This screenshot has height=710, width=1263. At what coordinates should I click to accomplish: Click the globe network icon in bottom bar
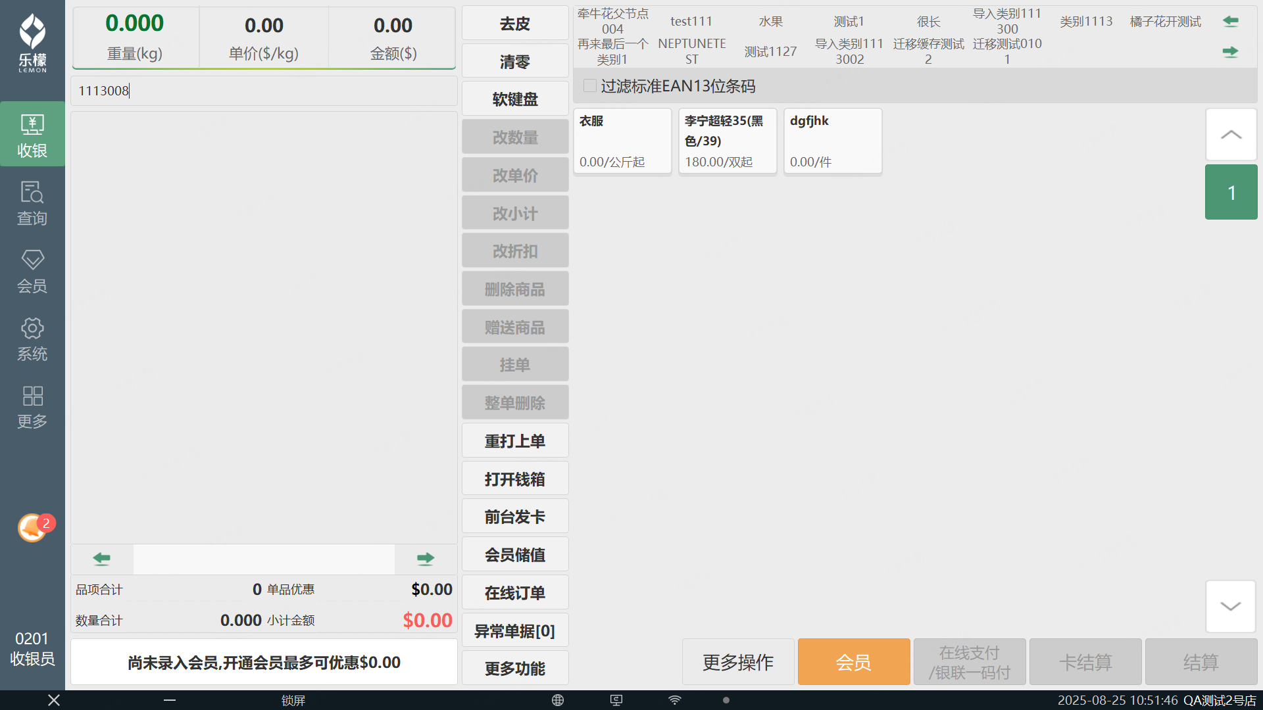(558, 700)
